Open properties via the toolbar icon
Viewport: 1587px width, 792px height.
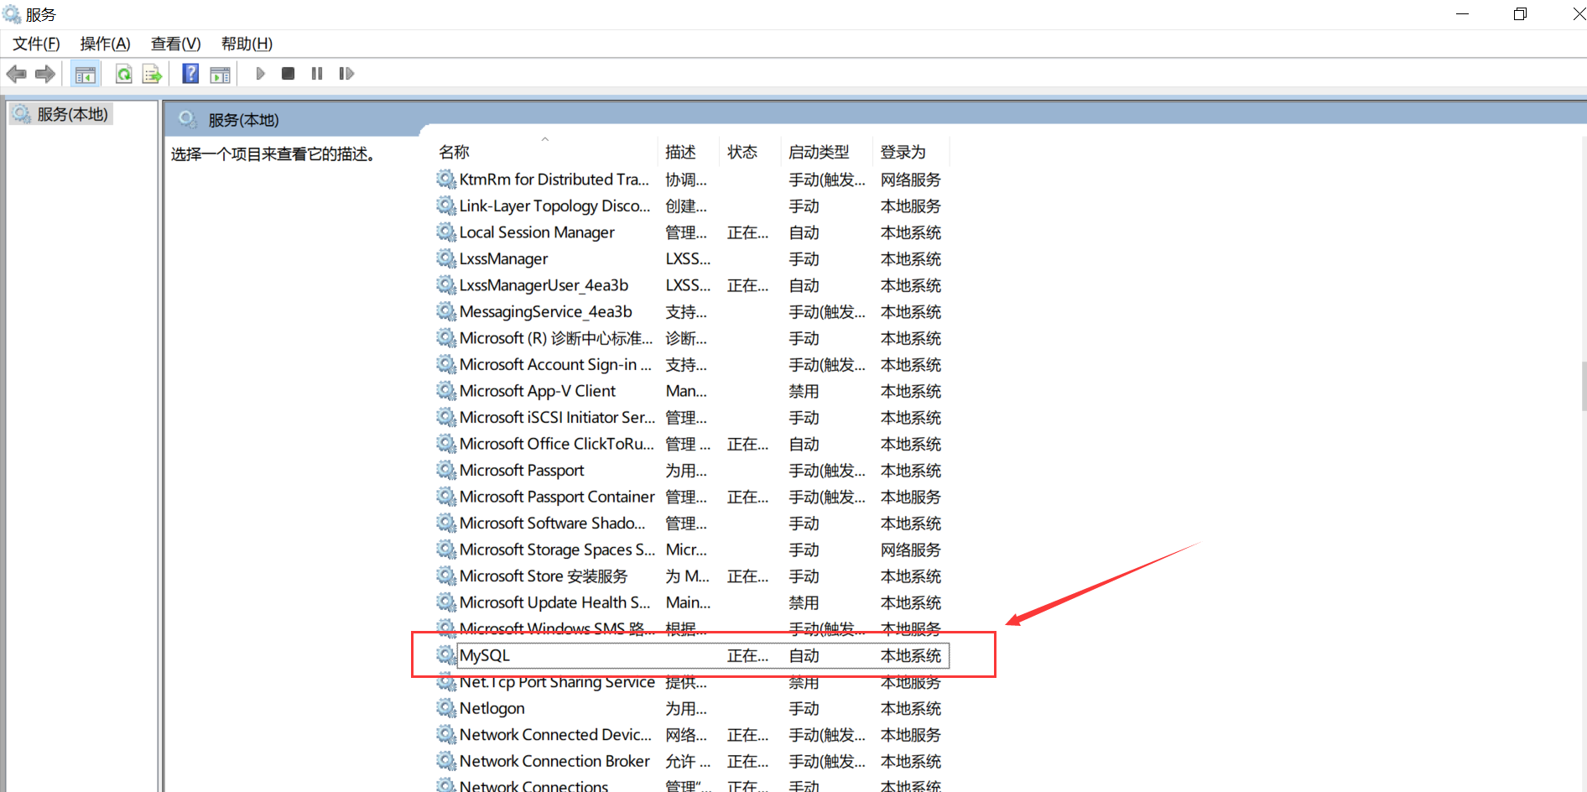click(x=220, y=74)
